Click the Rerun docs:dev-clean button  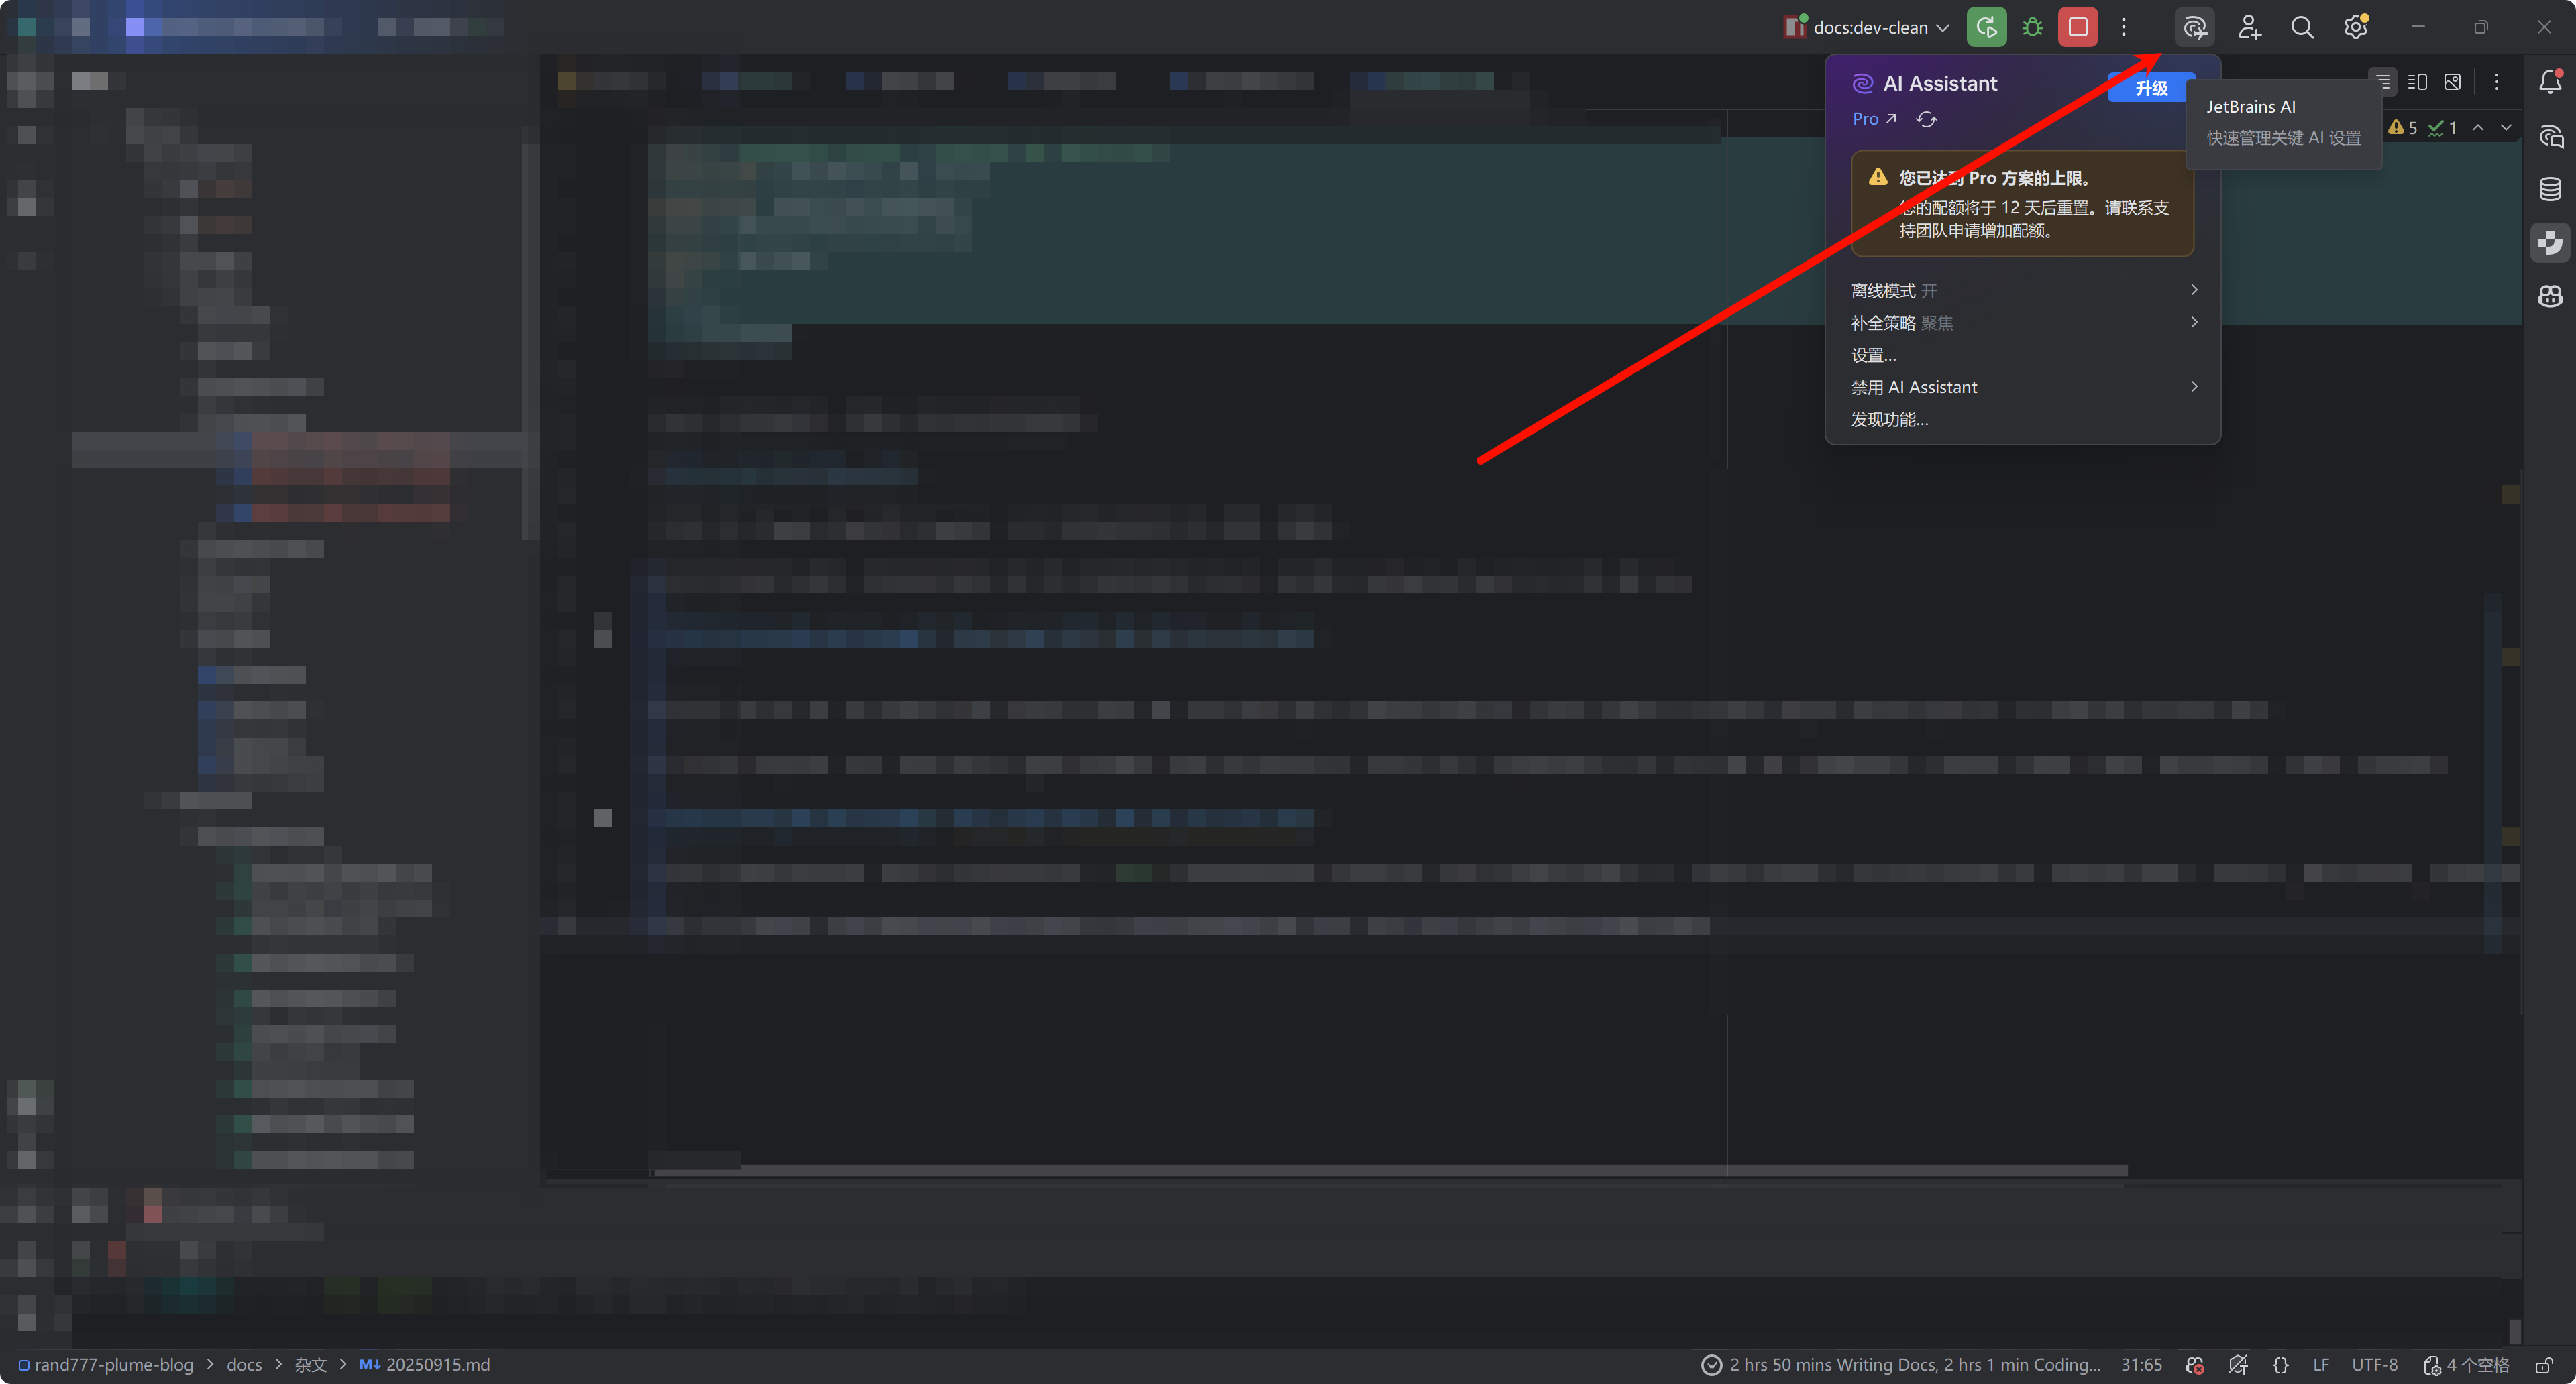pos(1986,27)
